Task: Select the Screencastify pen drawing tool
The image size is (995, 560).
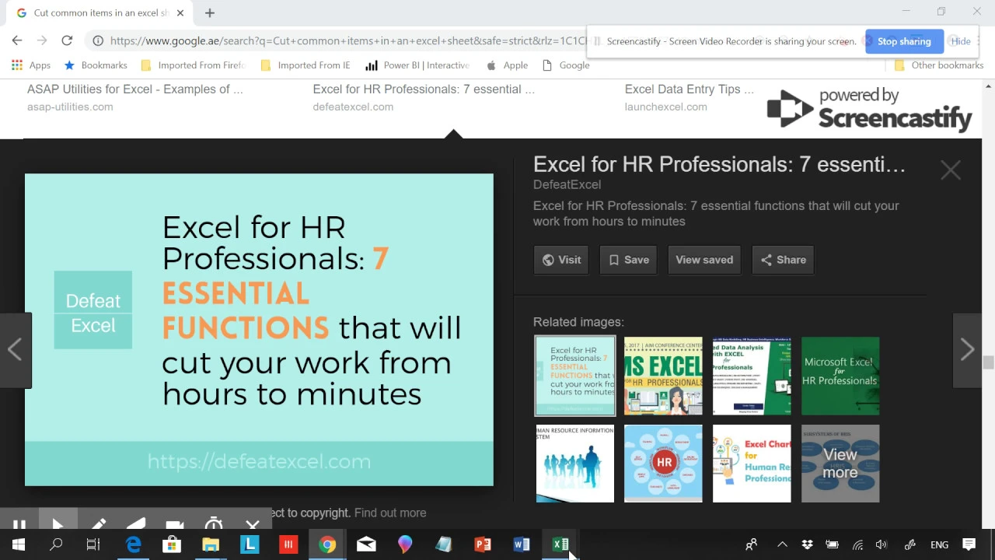Action: click(x=98, y=524)
